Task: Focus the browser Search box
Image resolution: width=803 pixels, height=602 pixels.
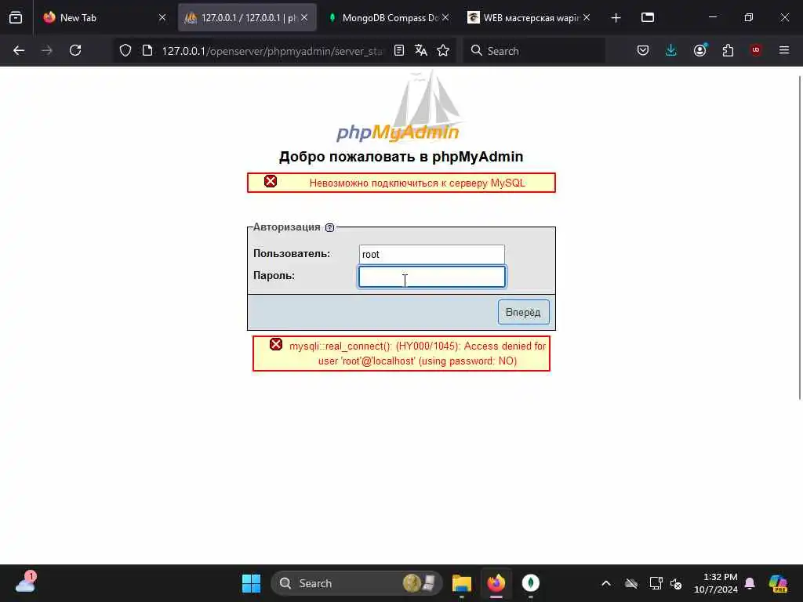Action: tap(534, 51)
